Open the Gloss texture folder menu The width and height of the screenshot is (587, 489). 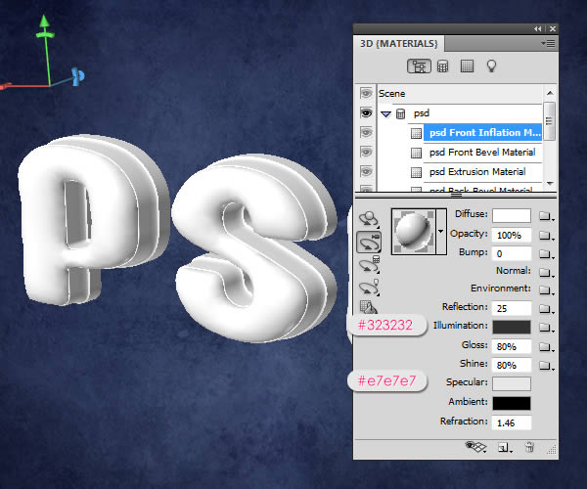point(546,347)
